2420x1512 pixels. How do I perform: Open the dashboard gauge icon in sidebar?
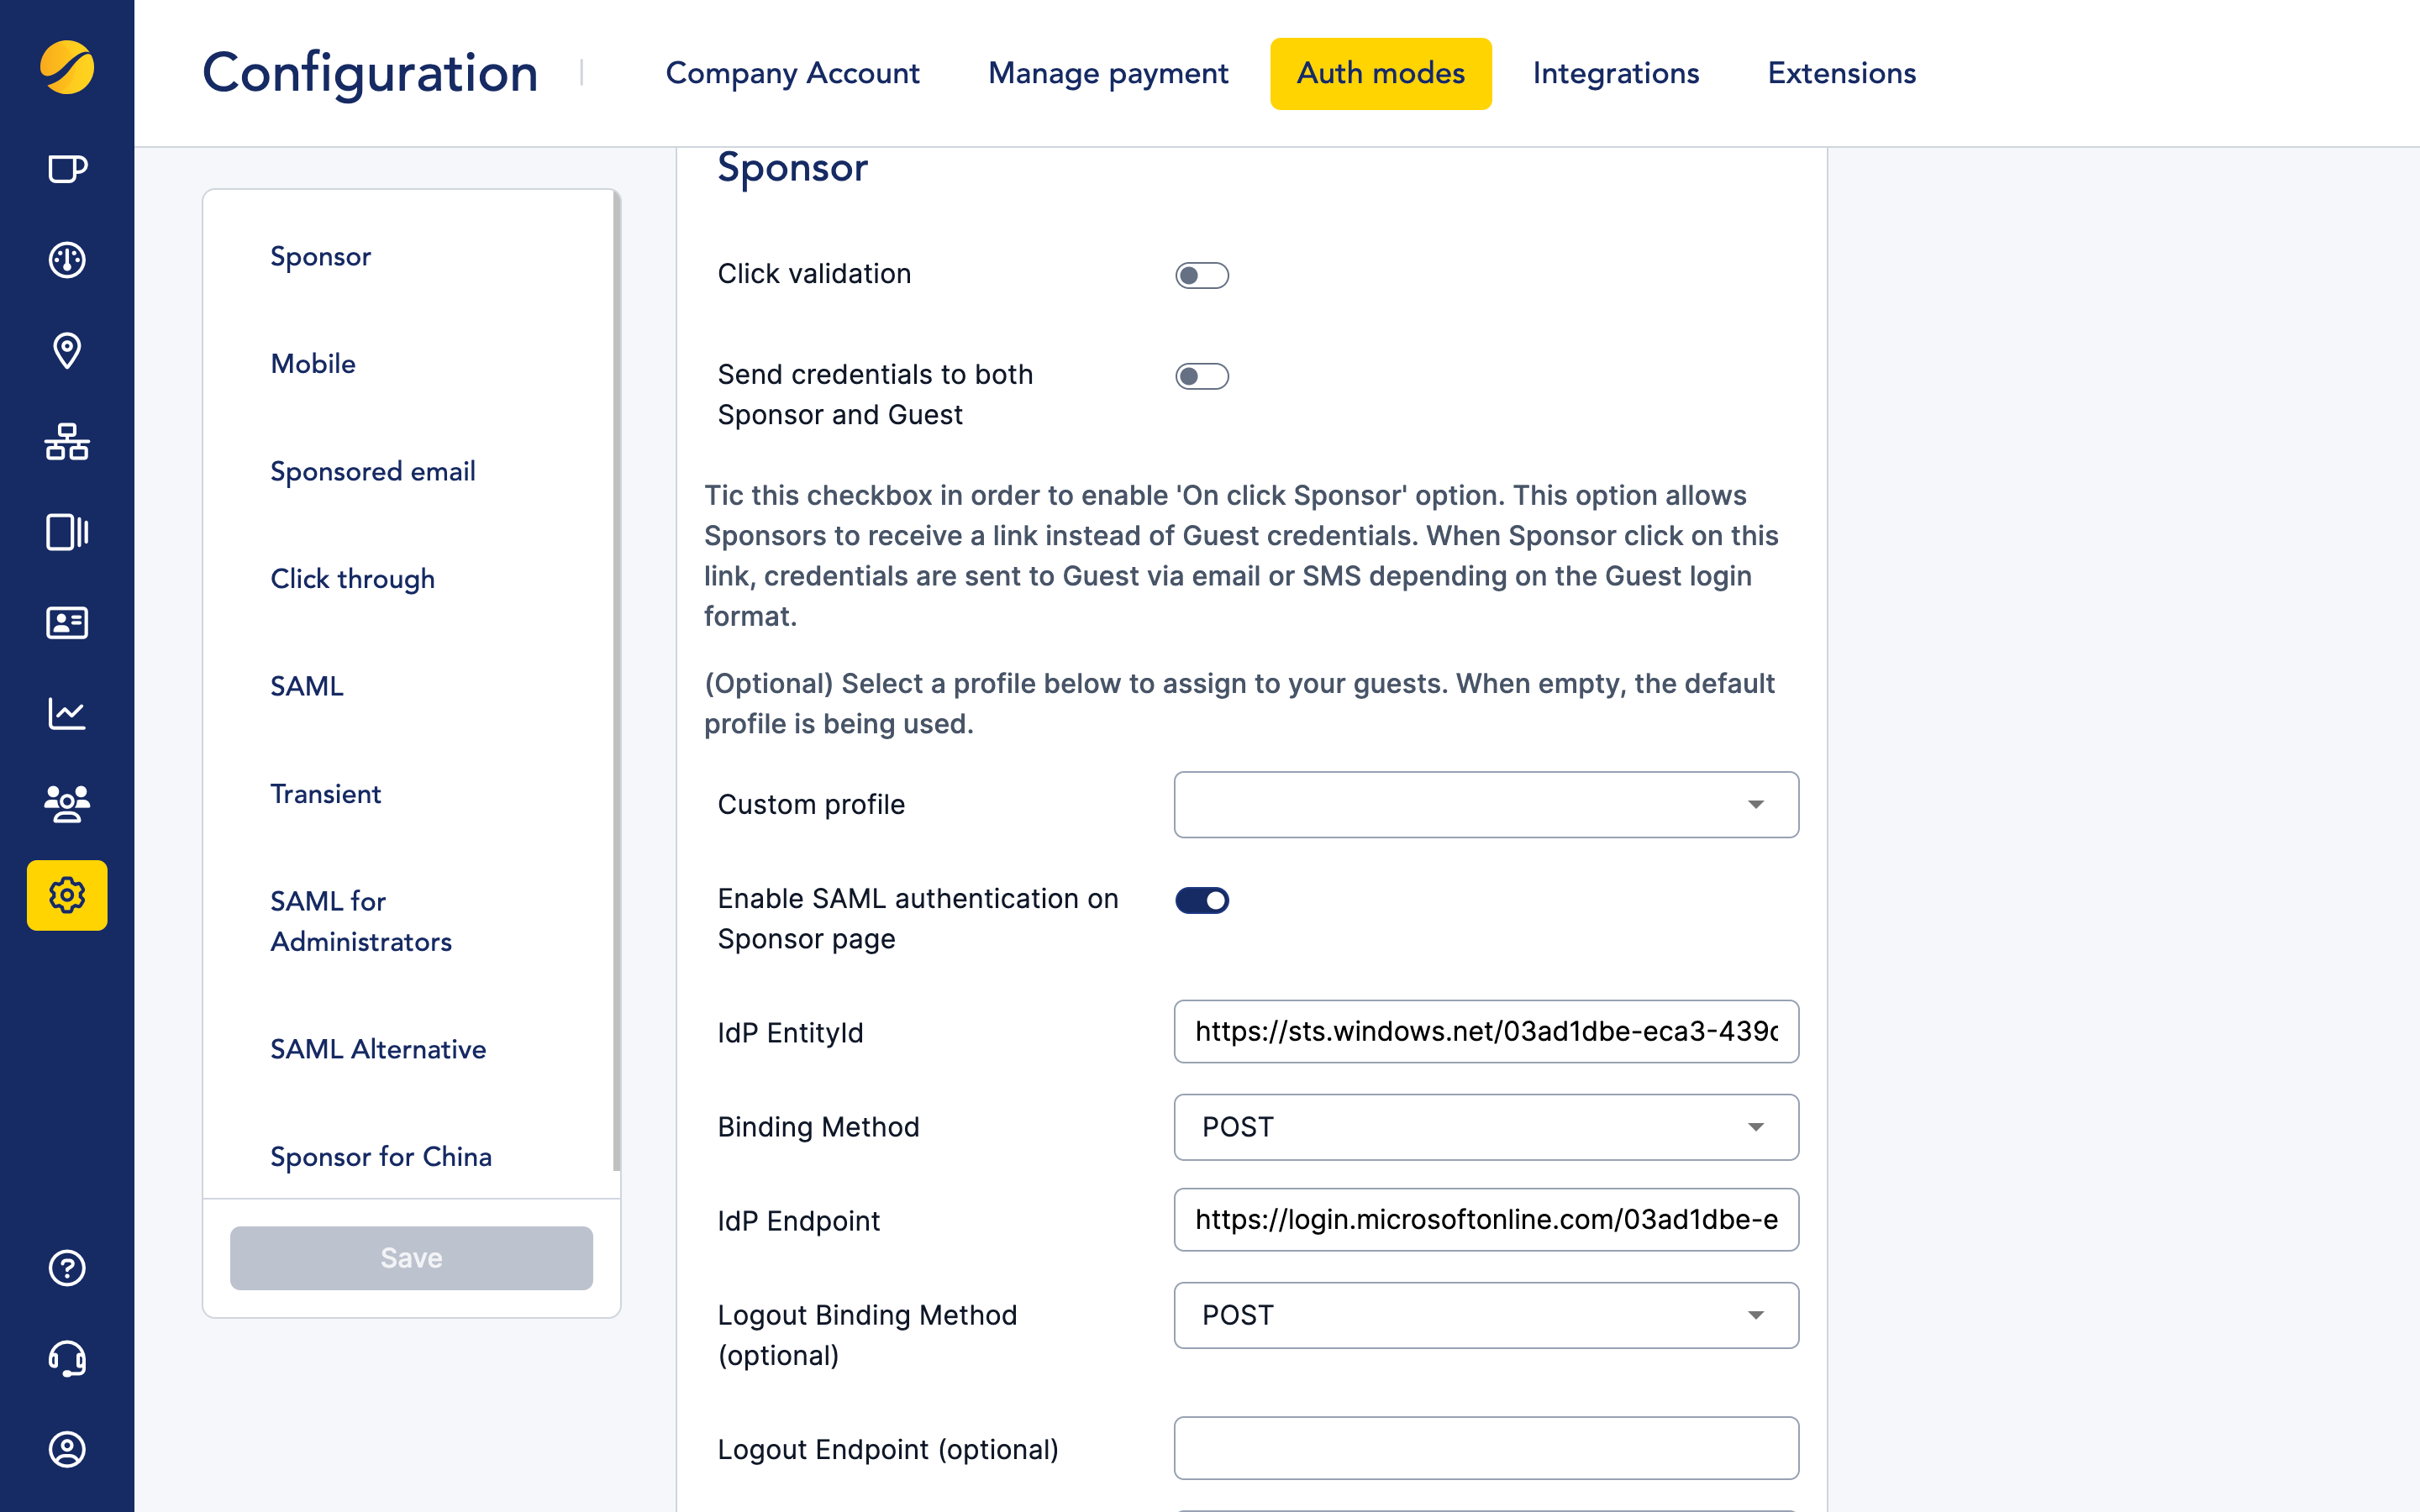pyautogui.click(x=66, y=260)
